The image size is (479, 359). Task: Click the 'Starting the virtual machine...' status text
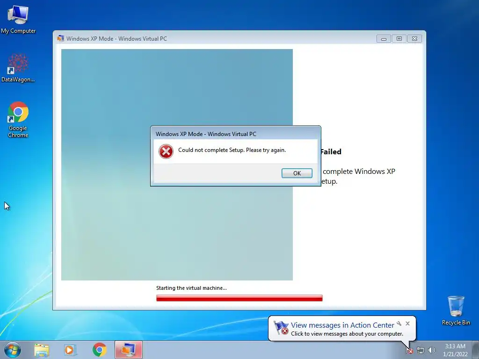coord(191,288)
